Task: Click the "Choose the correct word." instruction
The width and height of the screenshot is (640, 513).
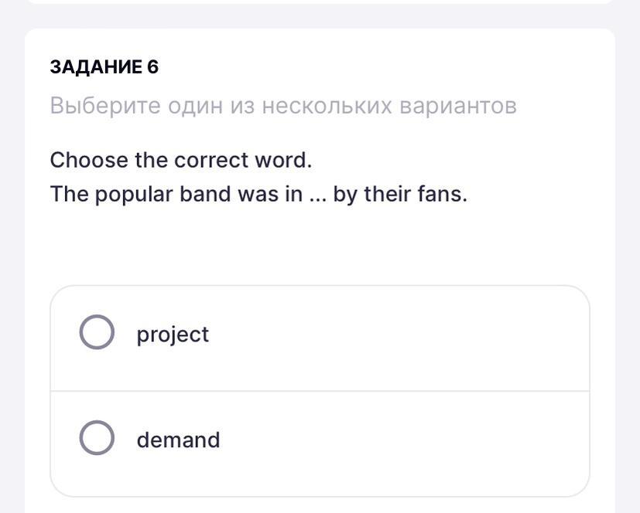Action: tap(180, 160)
